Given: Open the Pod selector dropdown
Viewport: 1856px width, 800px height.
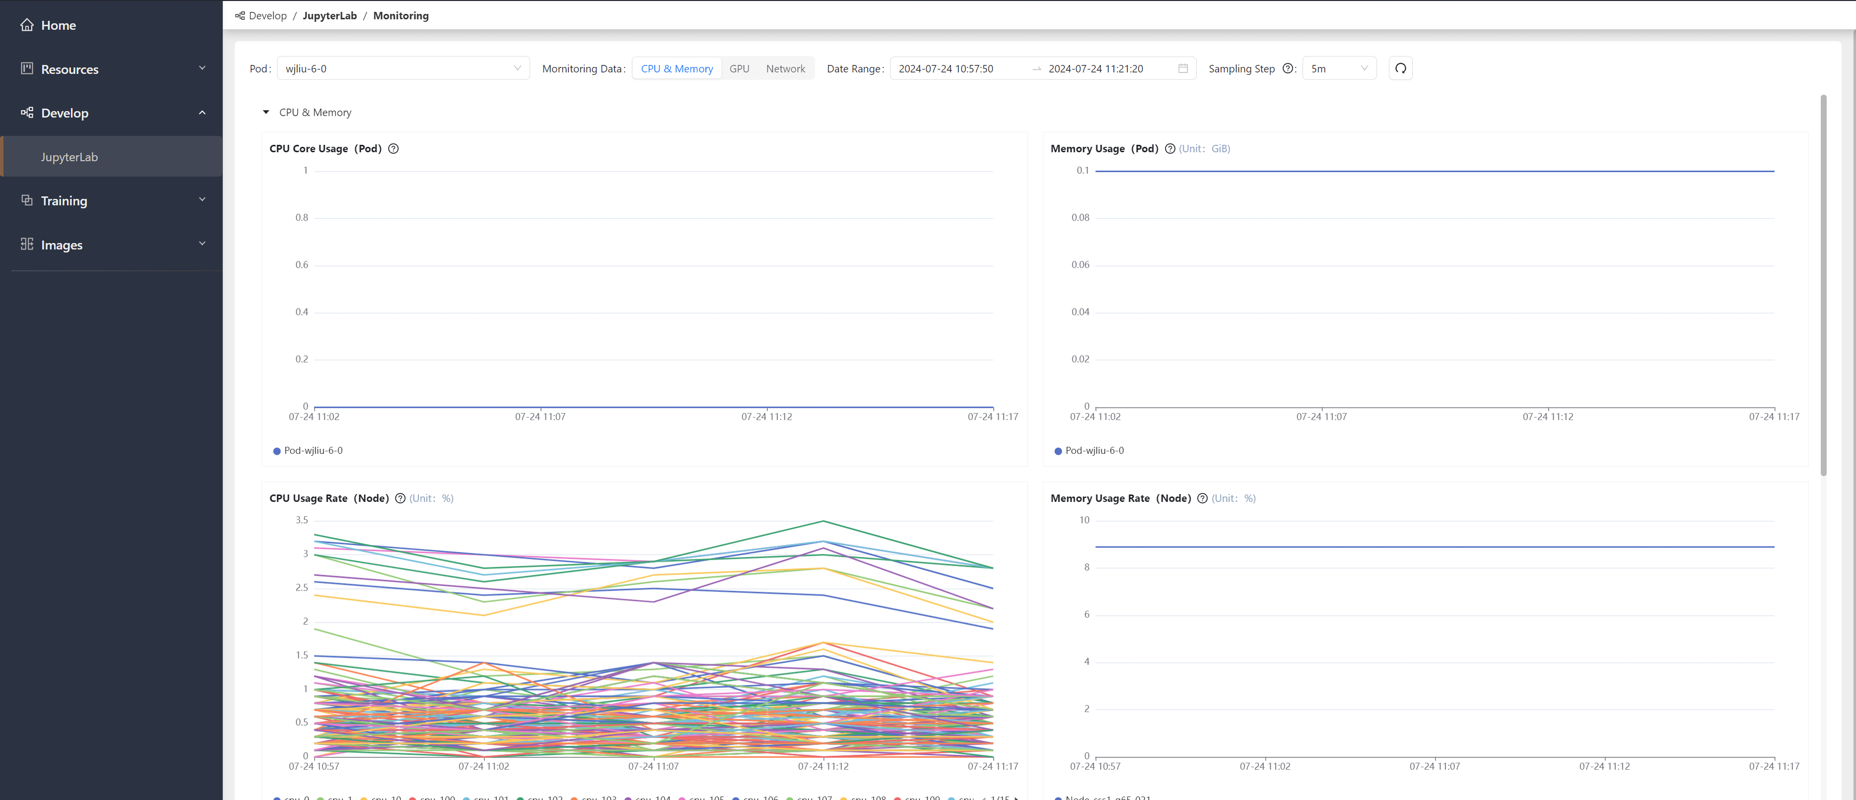Looking at the screenshot, I should point(403,68).
